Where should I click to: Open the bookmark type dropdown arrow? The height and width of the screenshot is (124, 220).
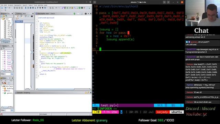pyautogui.click(x=47, y=8)
